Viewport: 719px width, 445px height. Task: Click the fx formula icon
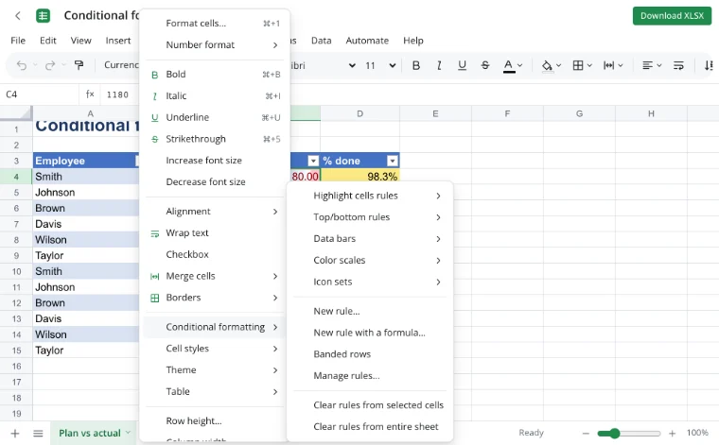(x=90, y=94)
